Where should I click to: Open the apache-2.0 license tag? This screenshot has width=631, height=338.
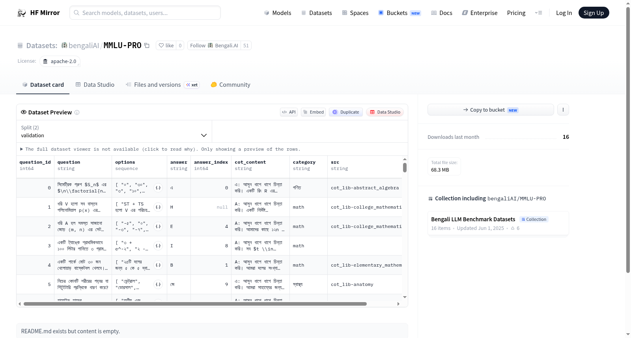pyautogui.click(x=60, y=62)
